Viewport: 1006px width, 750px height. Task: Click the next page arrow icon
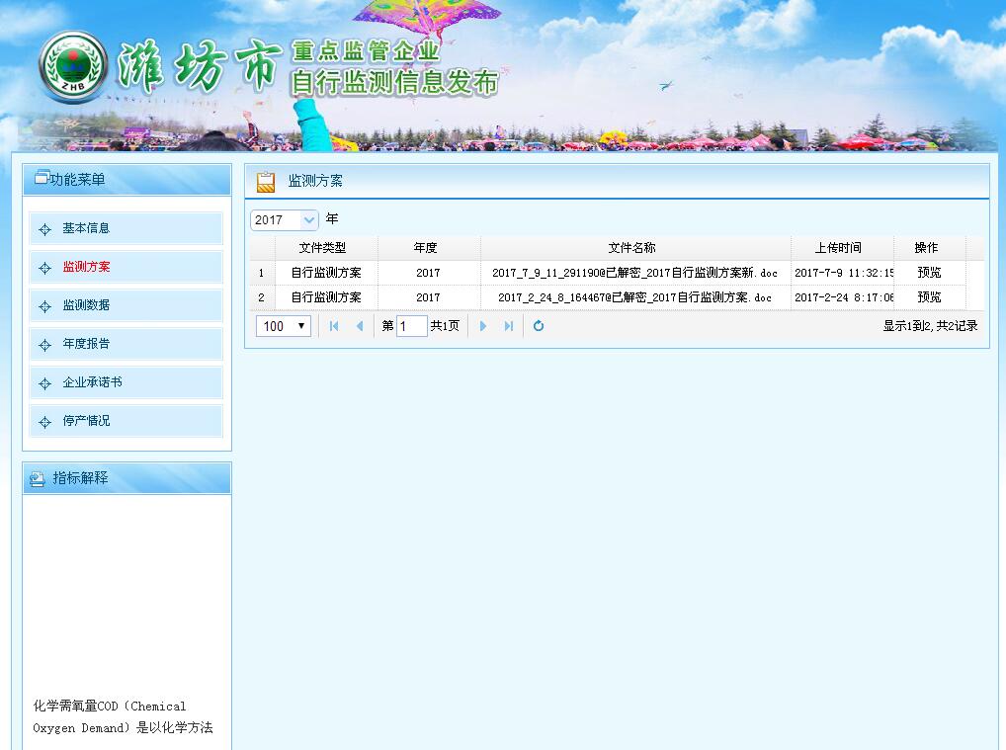click(482, 325)
